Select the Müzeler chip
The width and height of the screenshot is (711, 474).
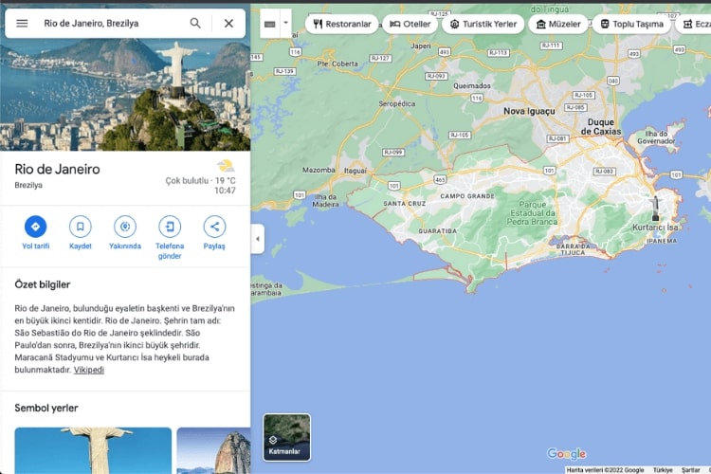pos(558,24)
